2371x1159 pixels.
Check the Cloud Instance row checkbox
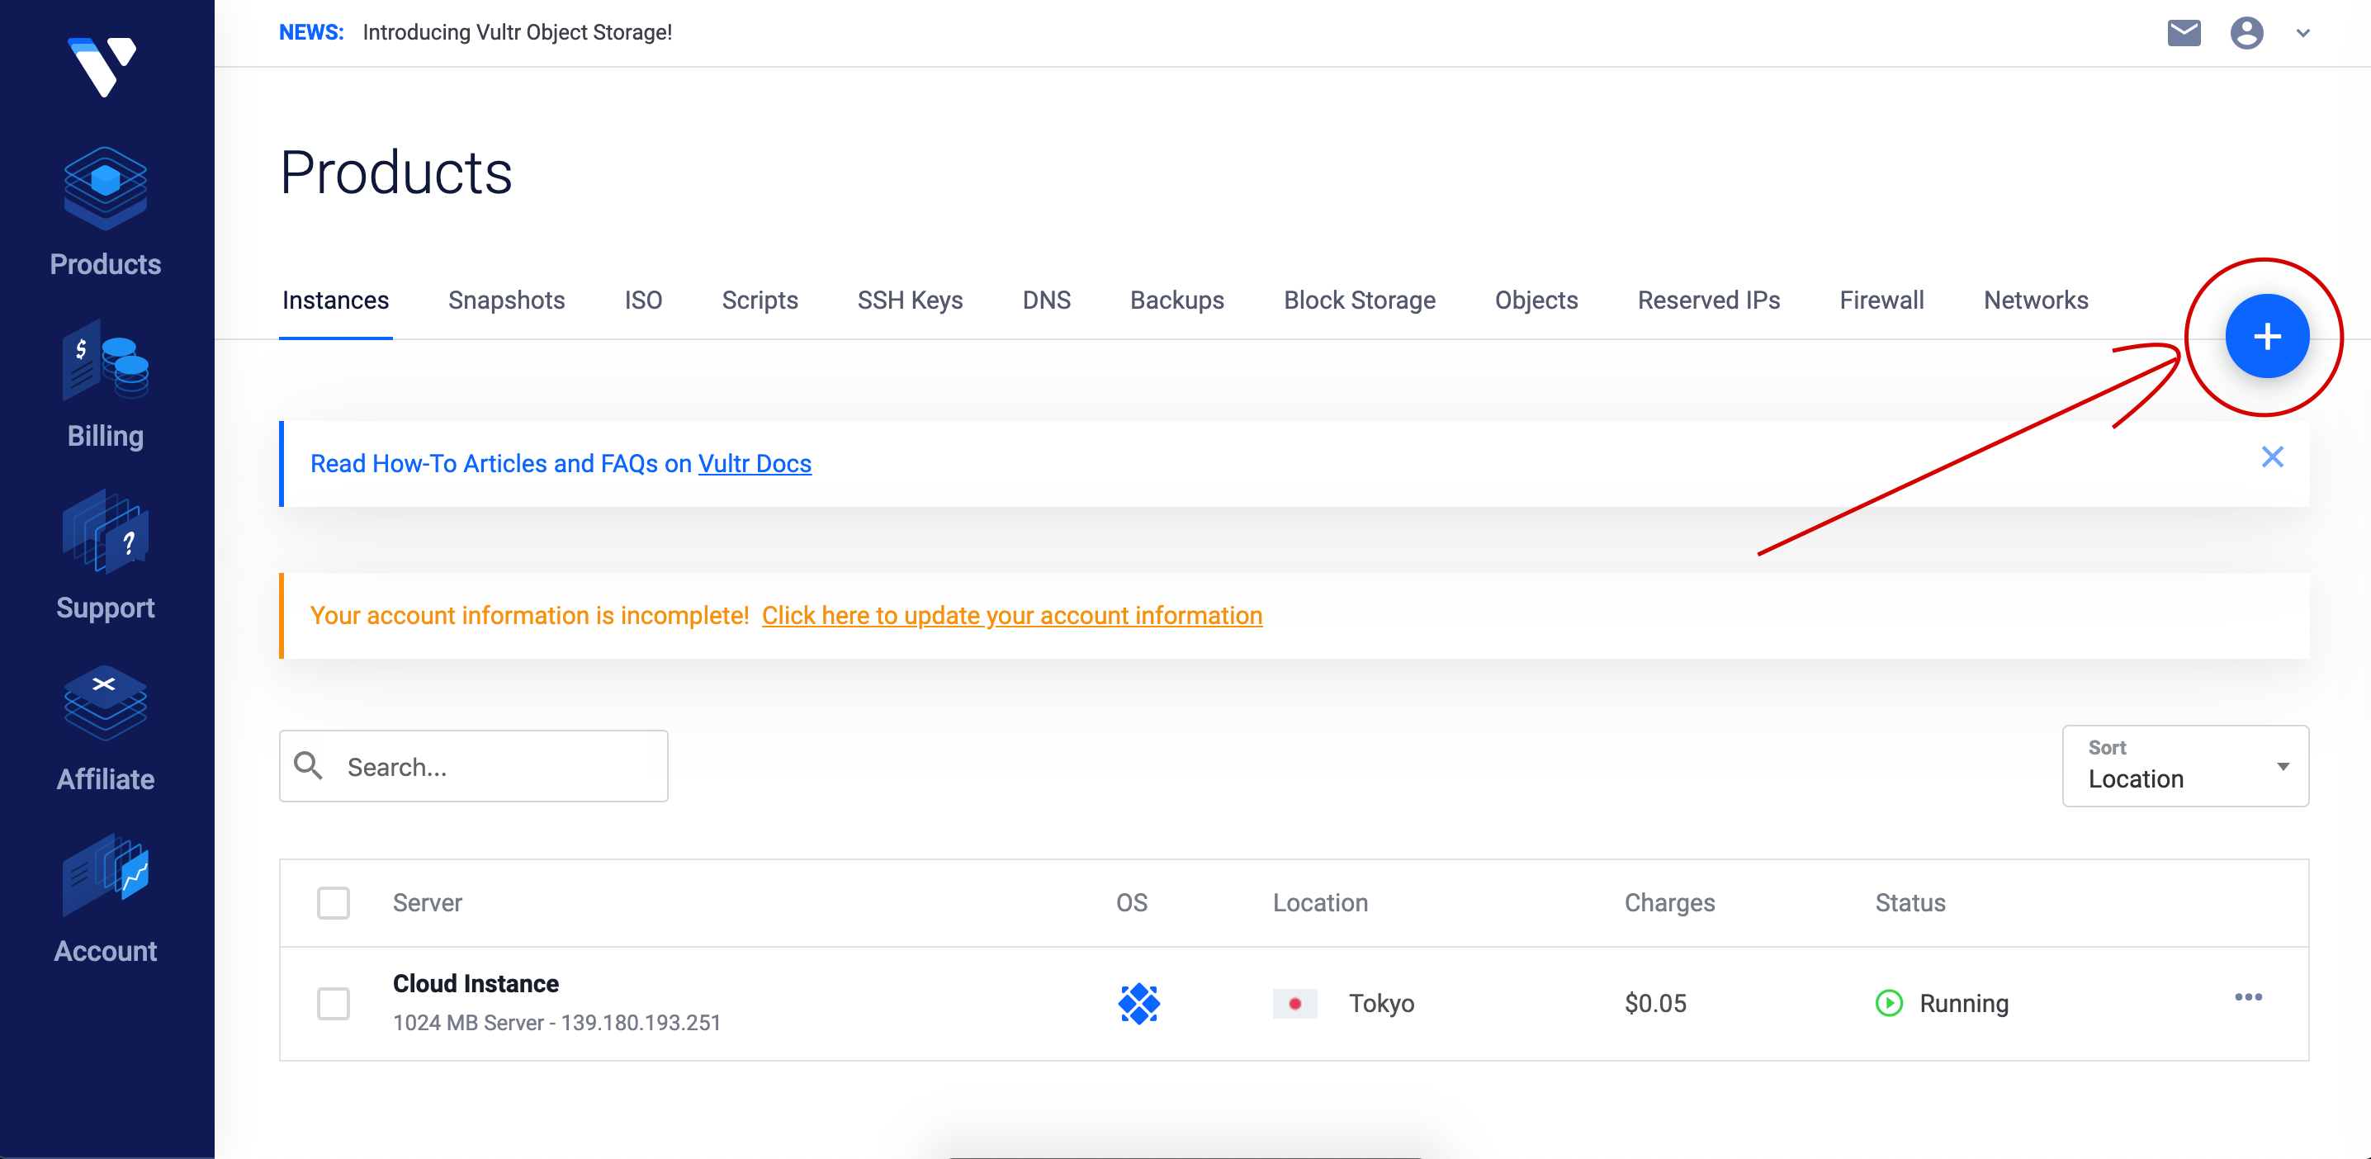(334, 1002)
